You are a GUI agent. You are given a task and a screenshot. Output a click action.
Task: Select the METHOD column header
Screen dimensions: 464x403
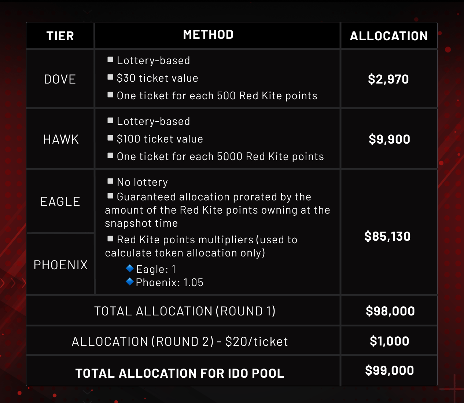pyautogui.click(x=208, y=34)
